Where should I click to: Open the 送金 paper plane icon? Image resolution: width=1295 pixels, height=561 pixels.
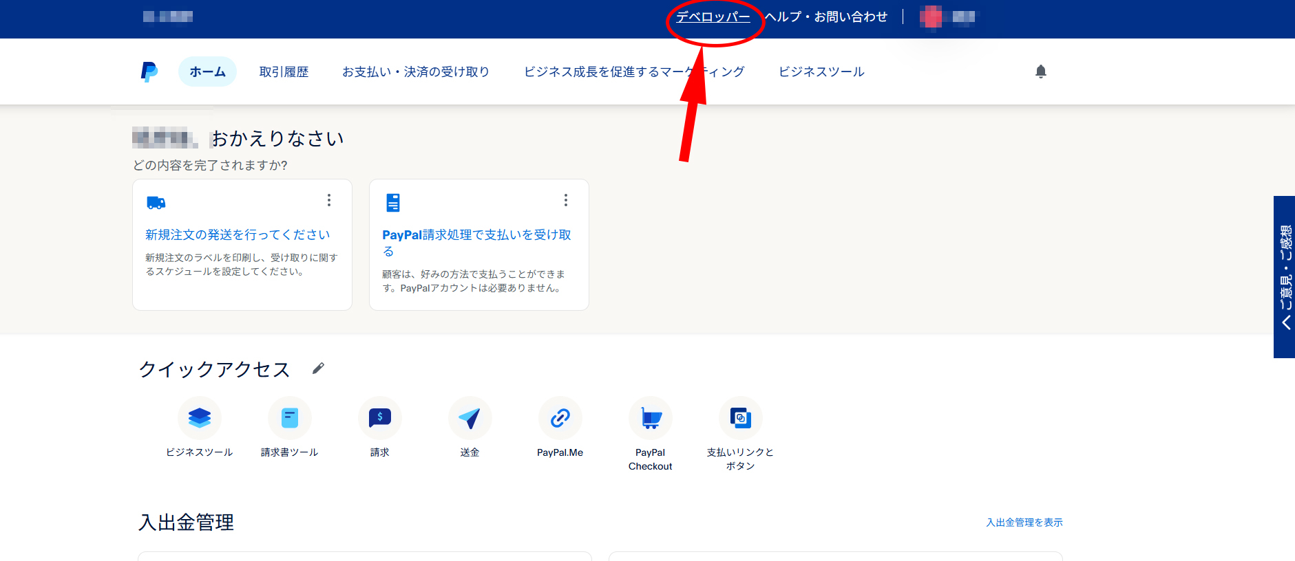click(470, 418)
